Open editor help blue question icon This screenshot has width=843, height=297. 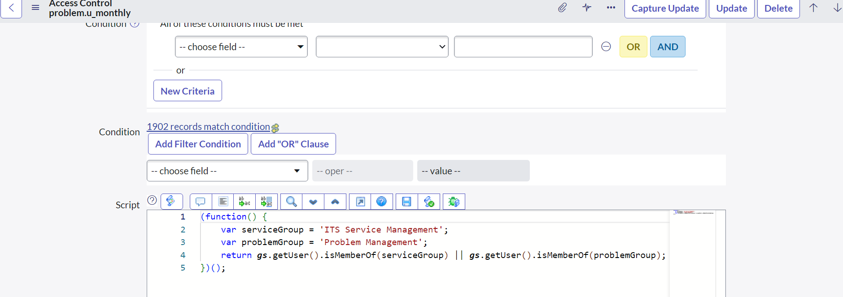pyautogui.click(x=382, y=202)
